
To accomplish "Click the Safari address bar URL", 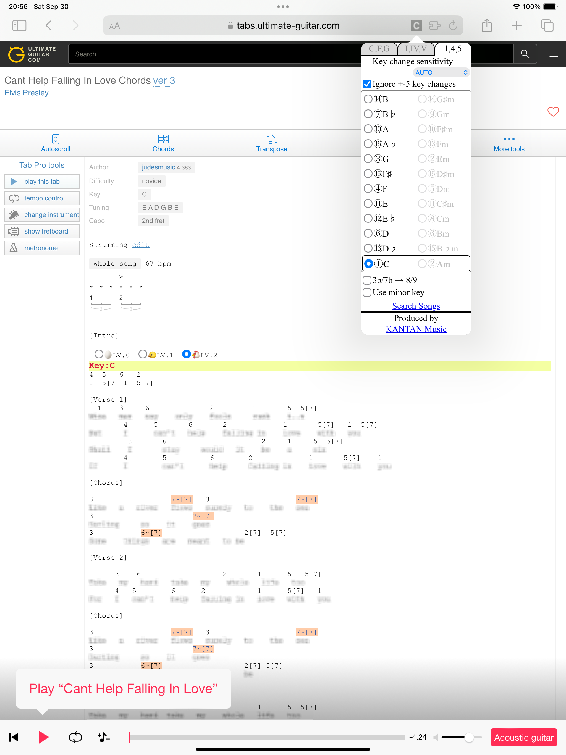I will pos(288,26).
